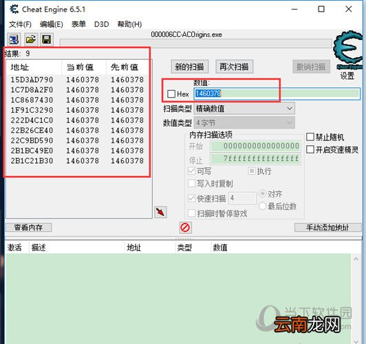This screenshot has height=344, width=366.
Task: Click the value input field containing 1460378
Action: (x=277, y=94)
